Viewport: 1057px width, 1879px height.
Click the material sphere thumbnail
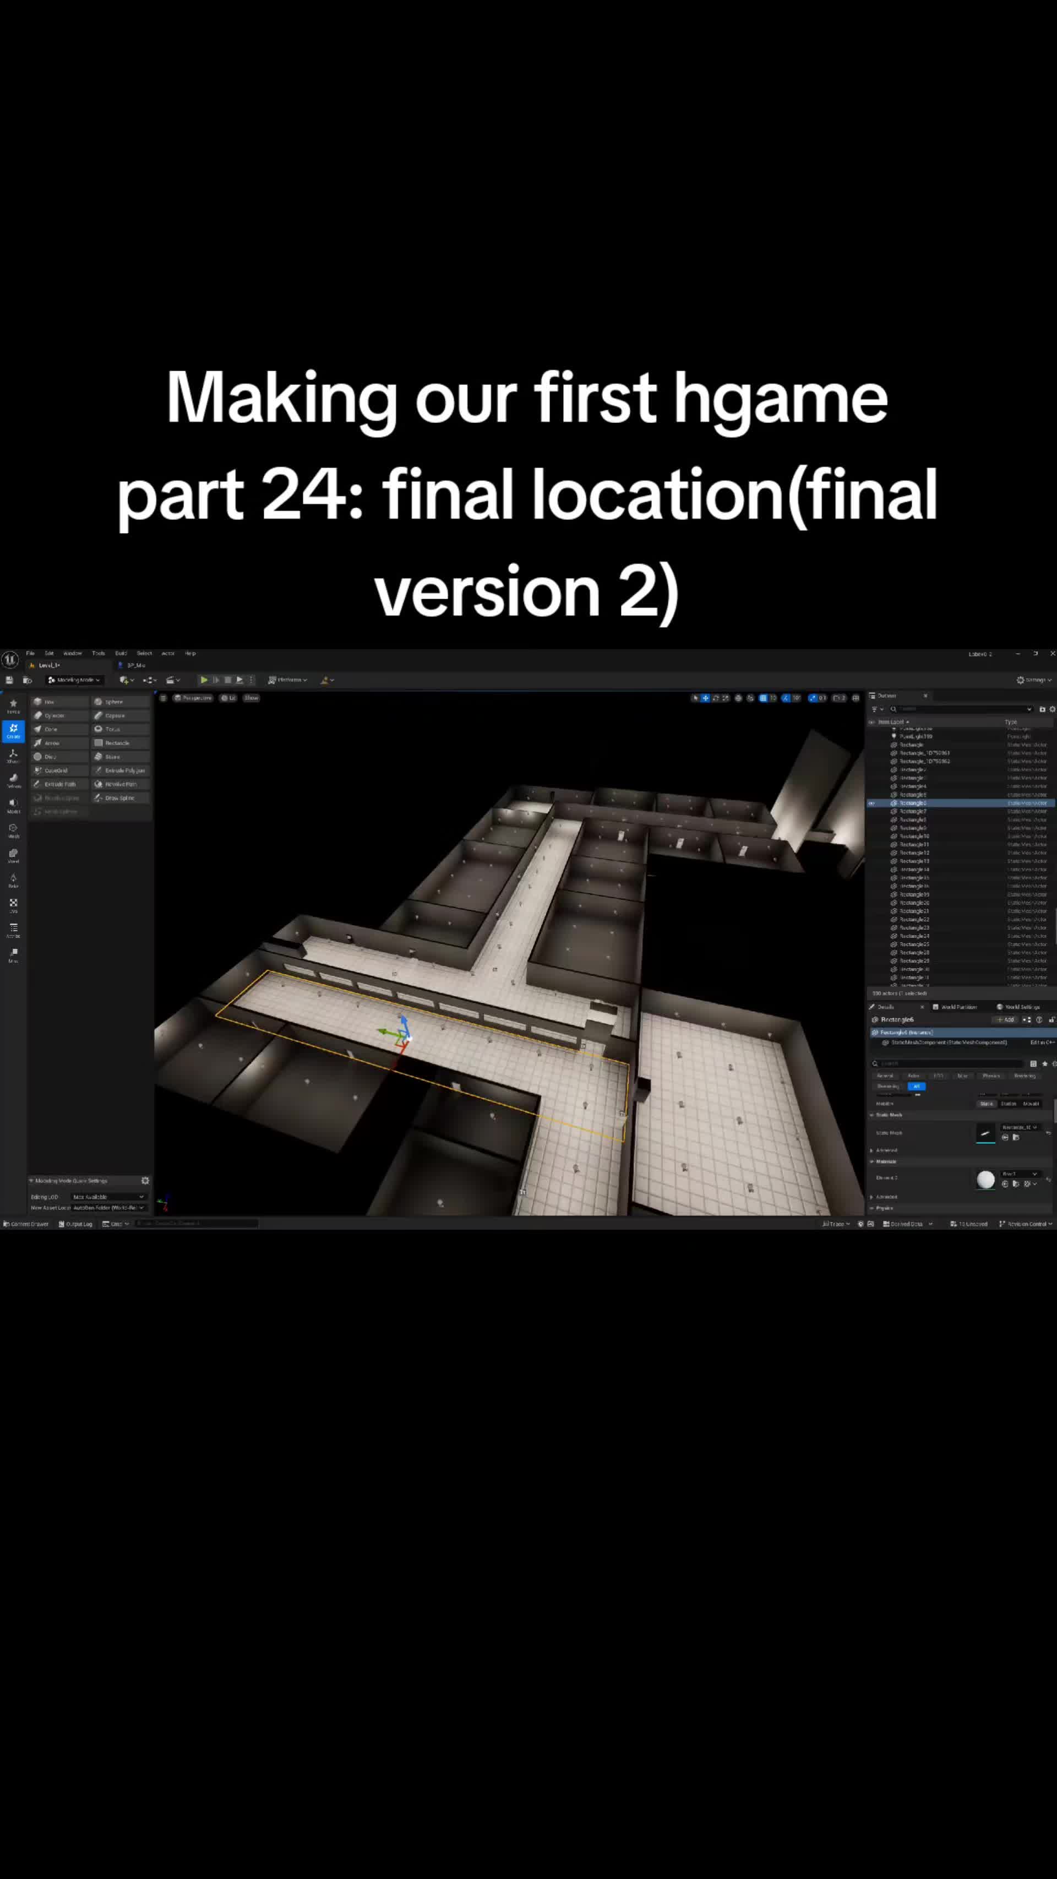click(985, 1180)
